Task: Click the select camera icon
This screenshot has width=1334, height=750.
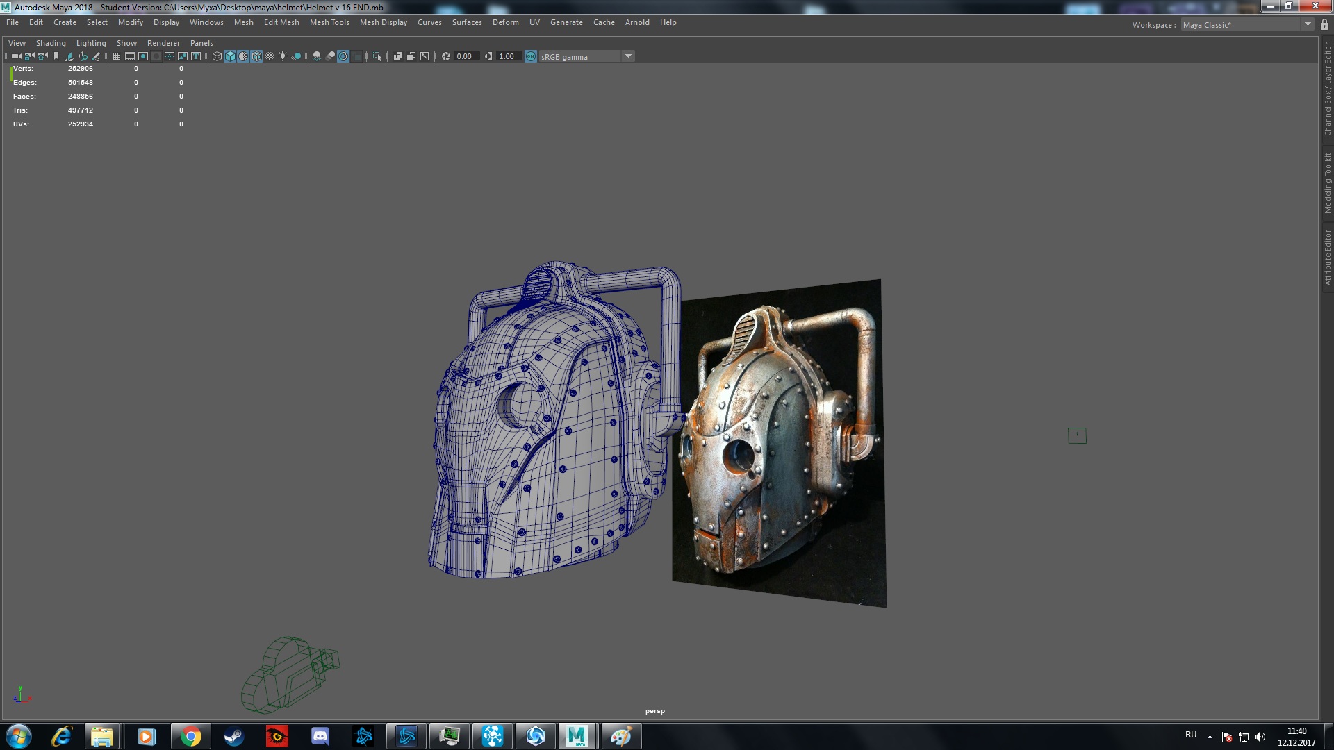Action: [x=16, y=56]
